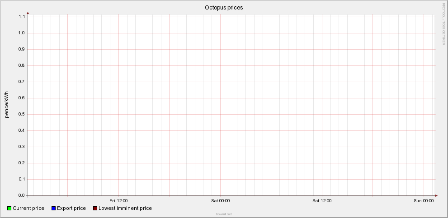Click the Sat 12:00 time axis label
Screen dimensions: 448x218
pyautogui.click(x=322, y=200)
